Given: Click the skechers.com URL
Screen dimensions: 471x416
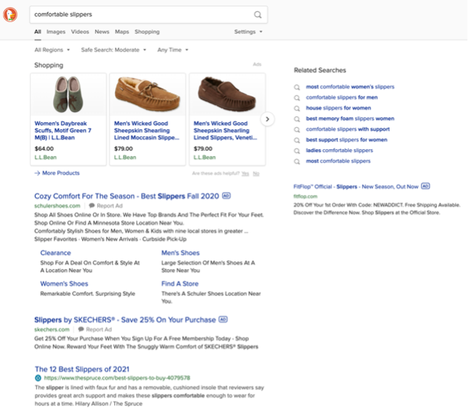Looking at the screenshot, I should [51, 330].
